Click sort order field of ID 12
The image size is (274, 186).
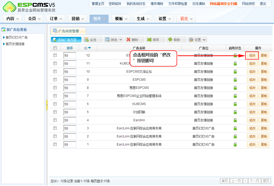click(x=70, y=55)
